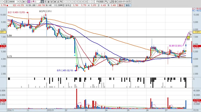
Task: Open the candlestick chart type icon
Action: click(106, 2)
